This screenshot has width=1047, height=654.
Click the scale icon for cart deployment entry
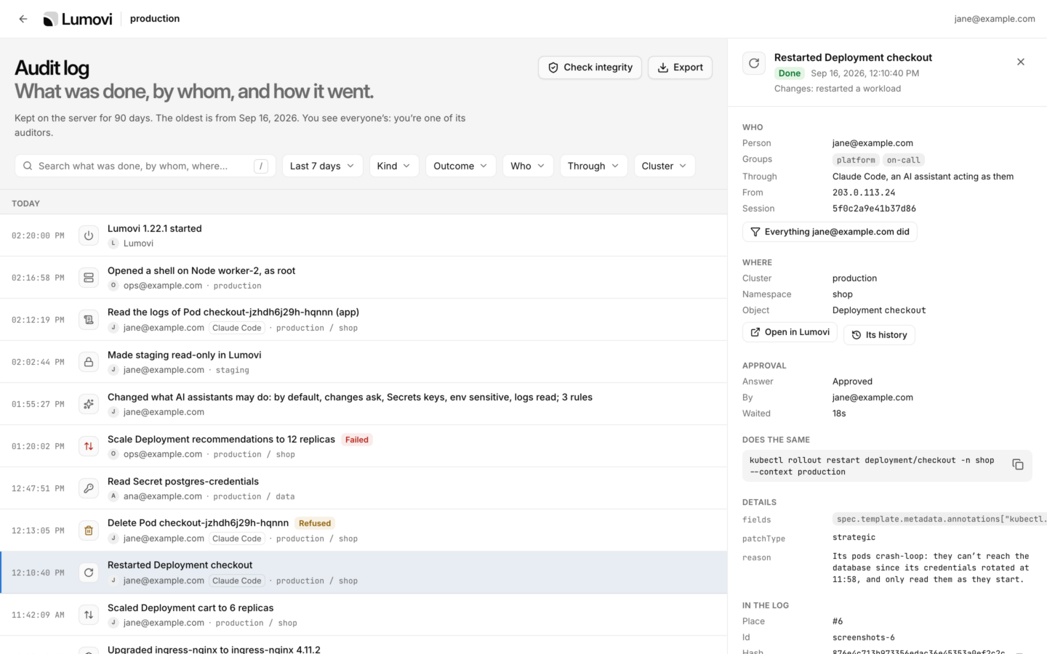tap(89, 615)
